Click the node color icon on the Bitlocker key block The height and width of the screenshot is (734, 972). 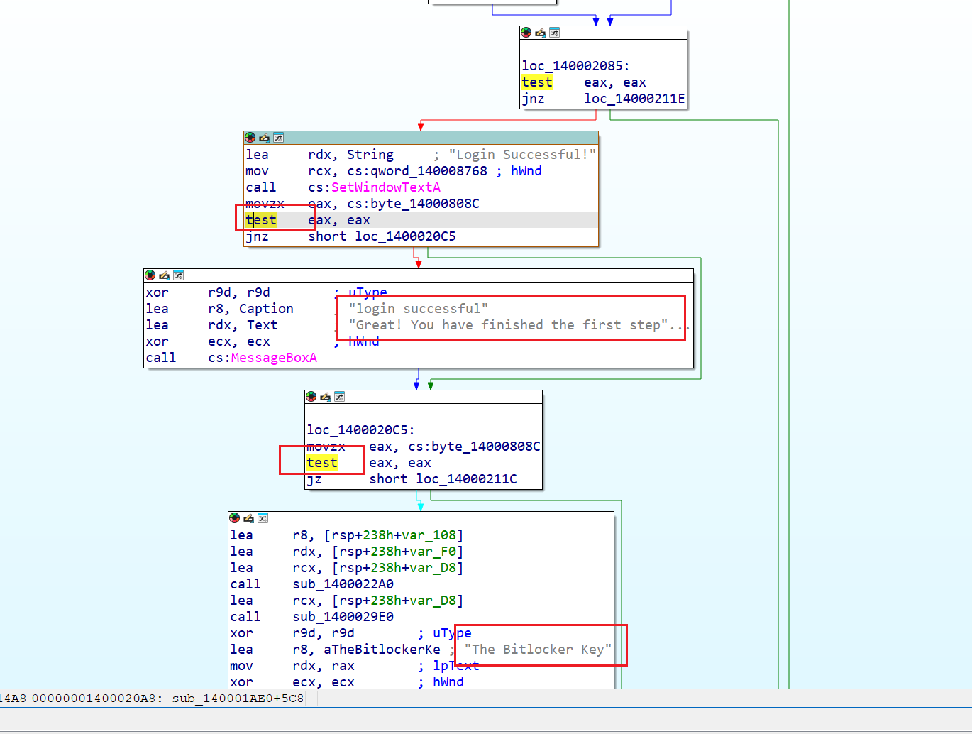click(x=234, y=518)
